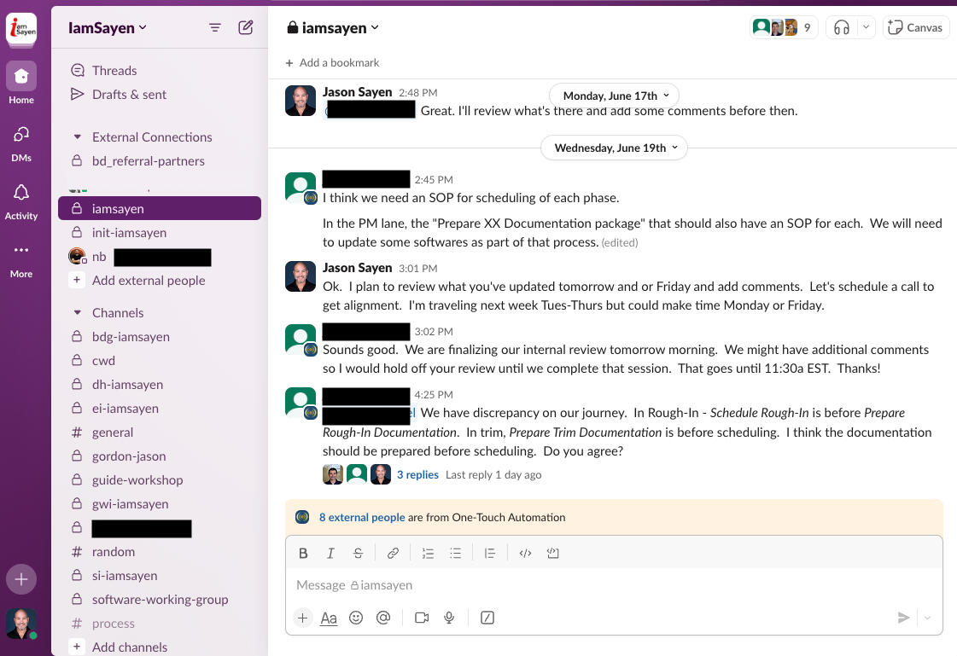The height and width of the screenshot is (656, 957).
Task: Click the emoji picker icon
Action: click(356, 618)
